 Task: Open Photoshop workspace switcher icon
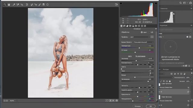[x=185, y=3]
